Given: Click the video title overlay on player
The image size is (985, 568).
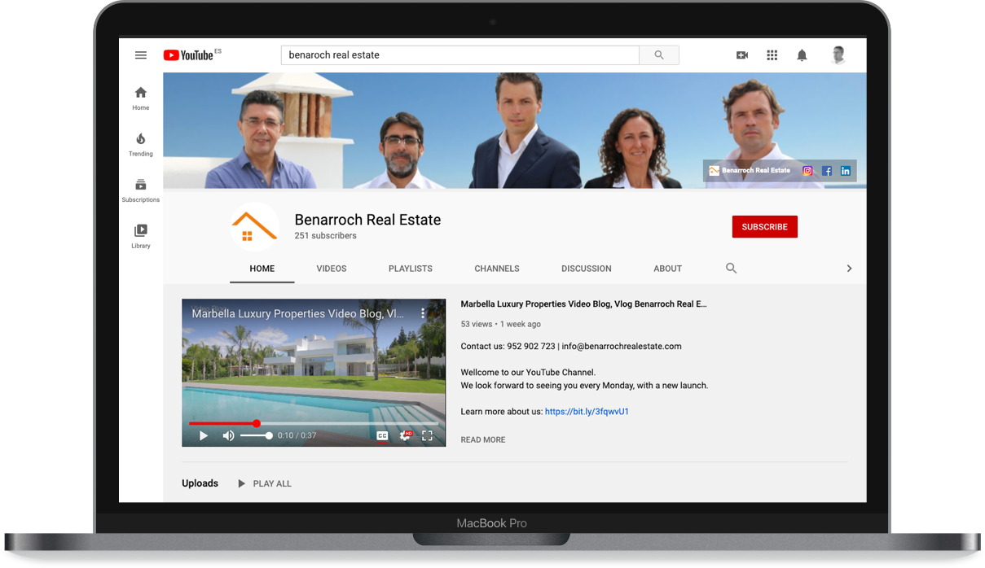Looking at the screenshot, I should click(x=297, y=313).
